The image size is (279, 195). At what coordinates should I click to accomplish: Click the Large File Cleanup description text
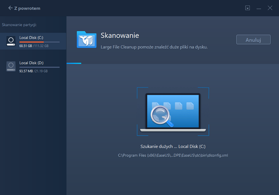pos(154,47)
